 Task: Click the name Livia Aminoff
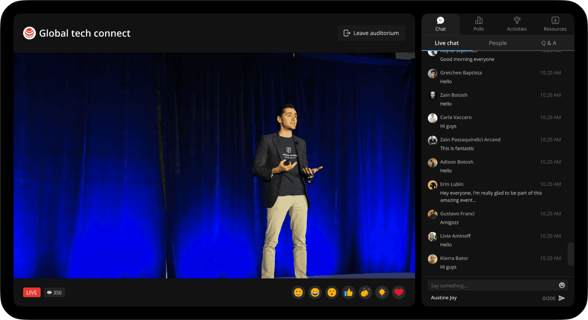[455, 236]
